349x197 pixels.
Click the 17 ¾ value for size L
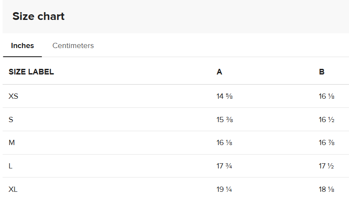pyautogui.click(x=224, y=166)
